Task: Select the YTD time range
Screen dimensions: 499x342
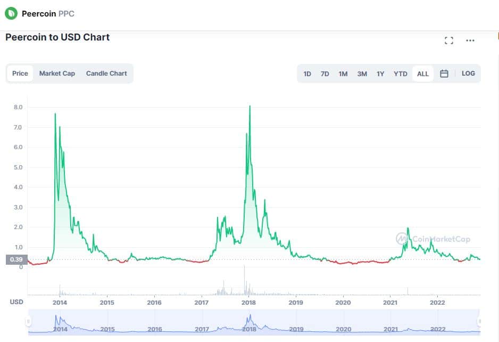Action: coord(401,74)
